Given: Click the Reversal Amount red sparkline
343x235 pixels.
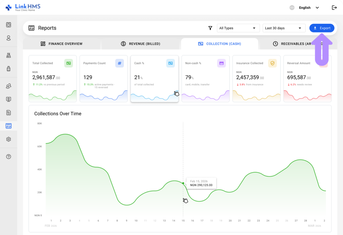Looking at the screenshot, I should [307, 96].
